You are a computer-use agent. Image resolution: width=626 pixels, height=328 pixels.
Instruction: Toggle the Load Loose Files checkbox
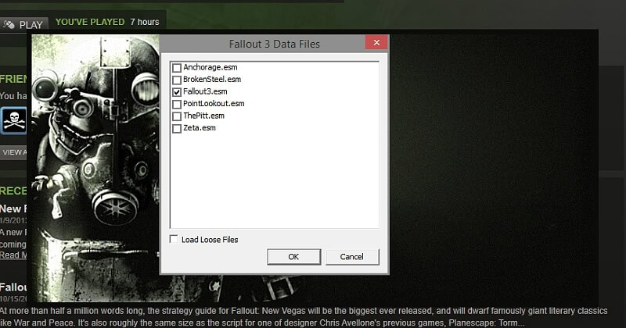coord(174,239)
